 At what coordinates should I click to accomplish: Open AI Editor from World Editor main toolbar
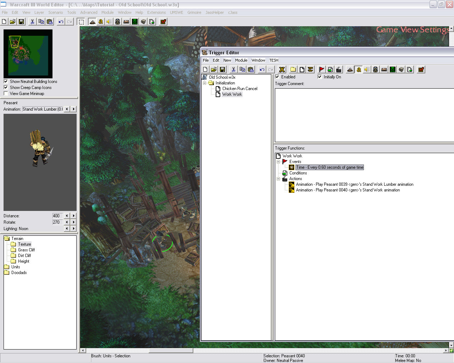coord(135,22)
